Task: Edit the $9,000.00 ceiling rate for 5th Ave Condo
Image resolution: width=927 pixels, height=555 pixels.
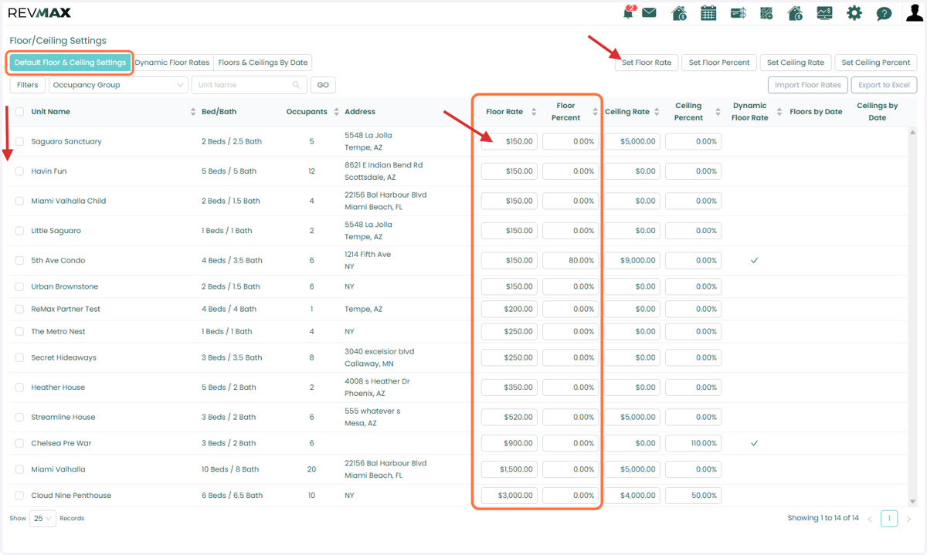Action: click(632, 260)
